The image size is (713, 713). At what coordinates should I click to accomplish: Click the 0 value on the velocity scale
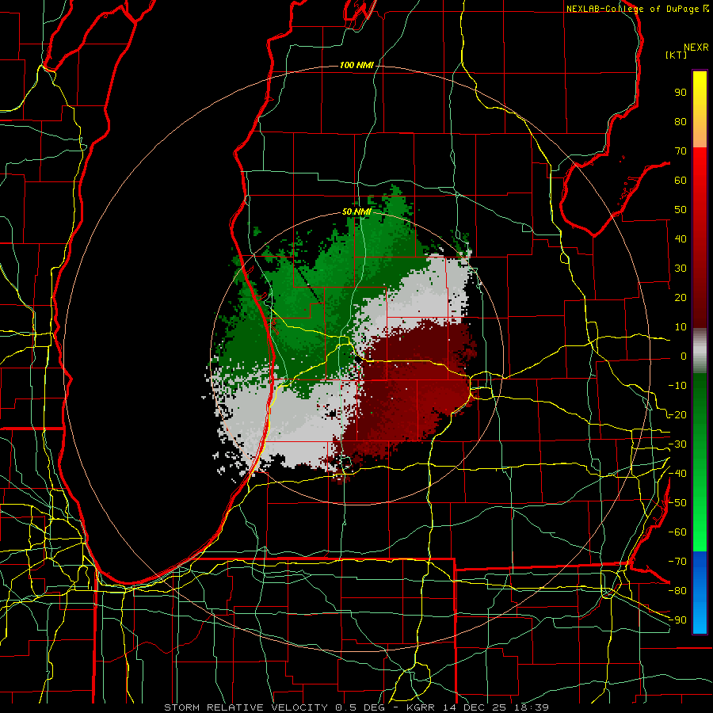point(684,356)
